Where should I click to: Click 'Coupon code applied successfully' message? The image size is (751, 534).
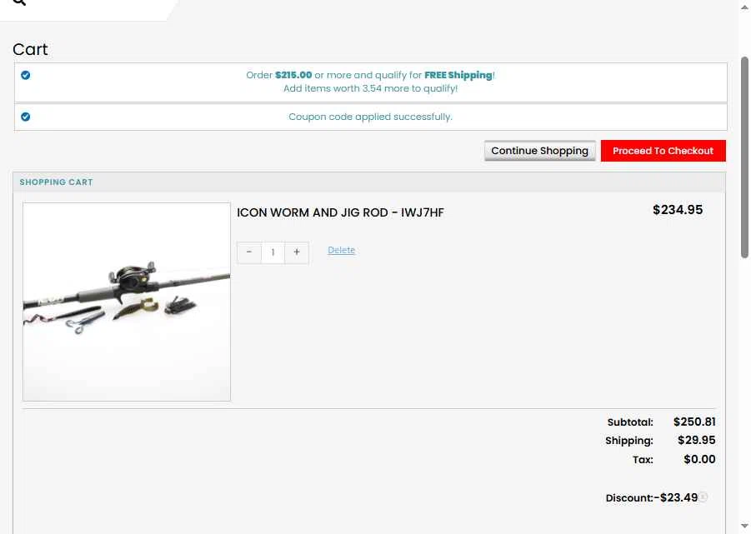tap(370, 117)
